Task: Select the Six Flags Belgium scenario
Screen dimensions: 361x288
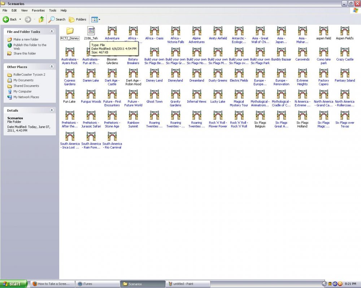Action: [260, 115]
